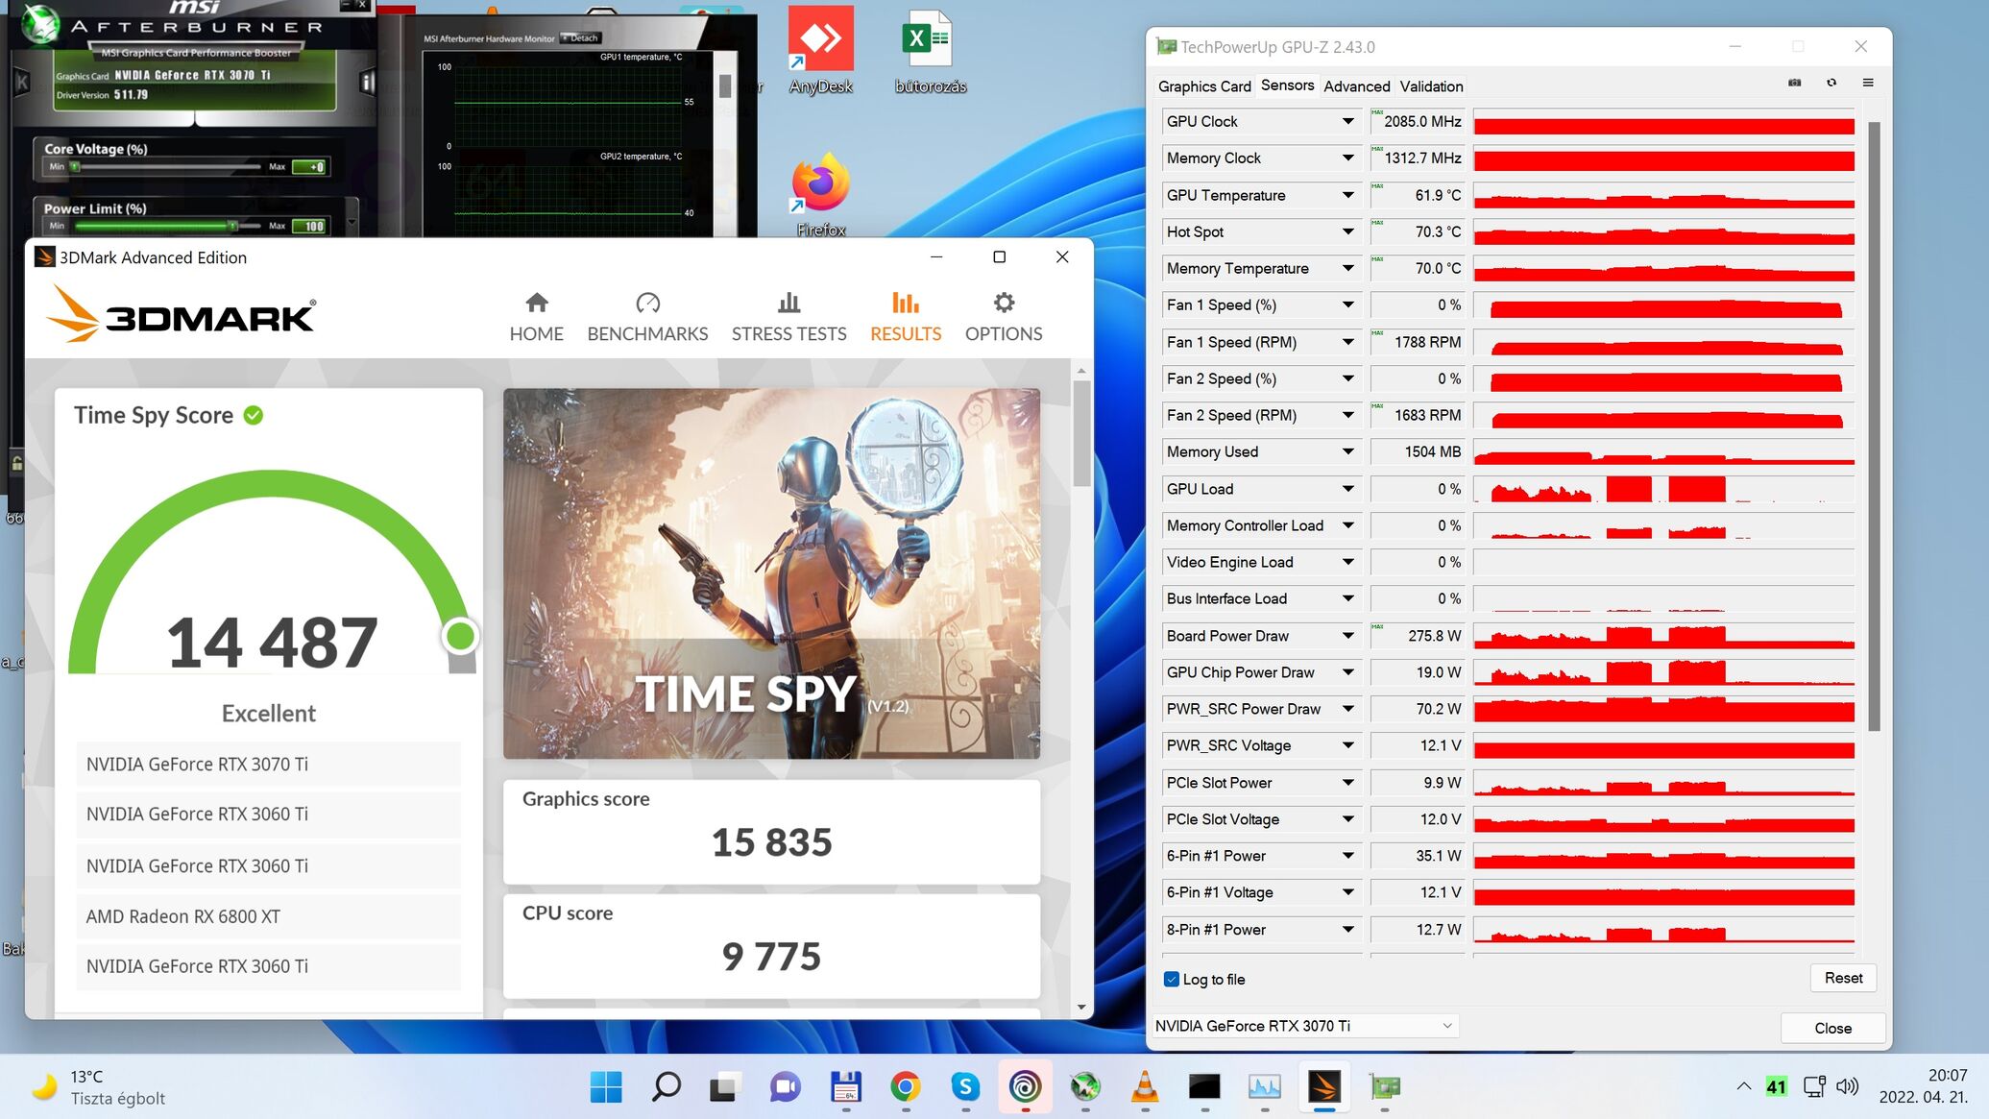
Task: Click GPU-Z refresh icon
Action: 1831,84
